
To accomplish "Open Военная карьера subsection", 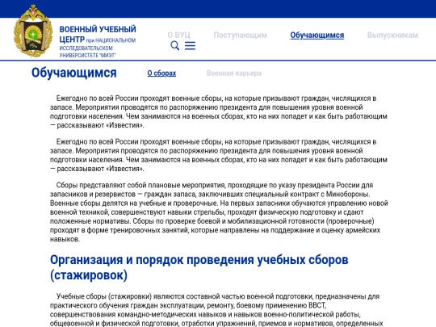I will (234, 73).
